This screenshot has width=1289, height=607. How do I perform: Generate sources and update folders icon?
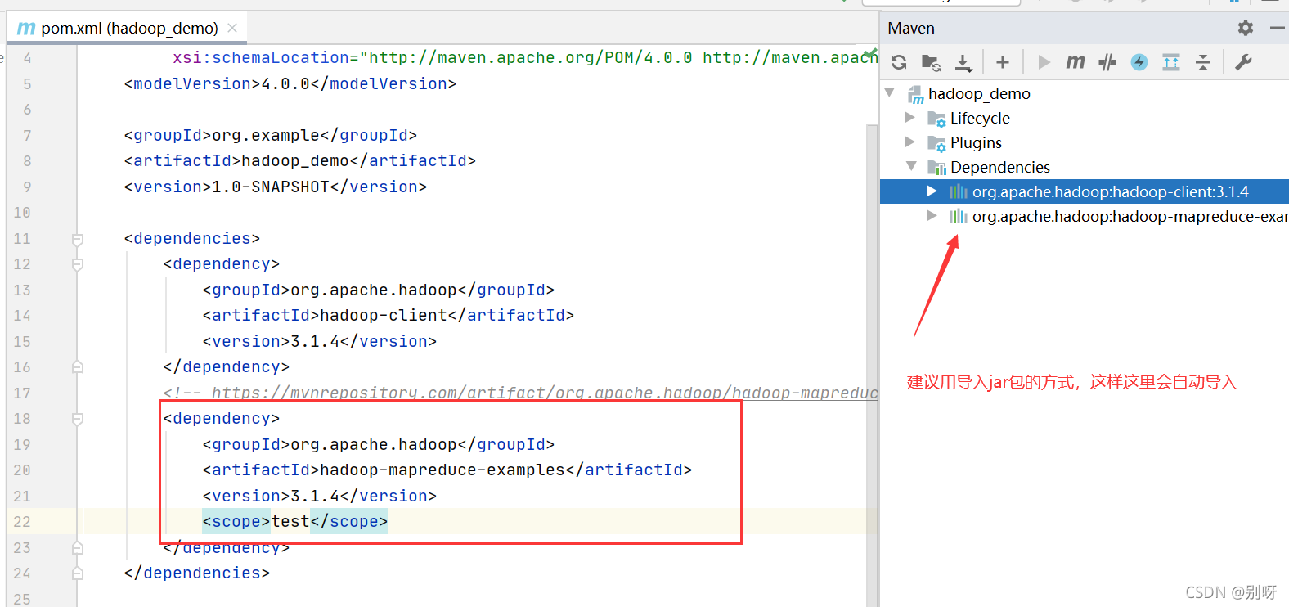[x=931, y=62]
